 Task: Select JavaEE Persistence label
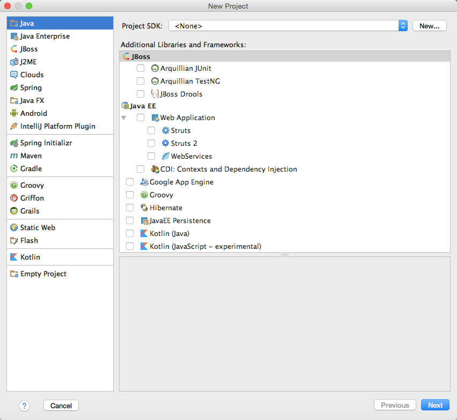(180, 220)
